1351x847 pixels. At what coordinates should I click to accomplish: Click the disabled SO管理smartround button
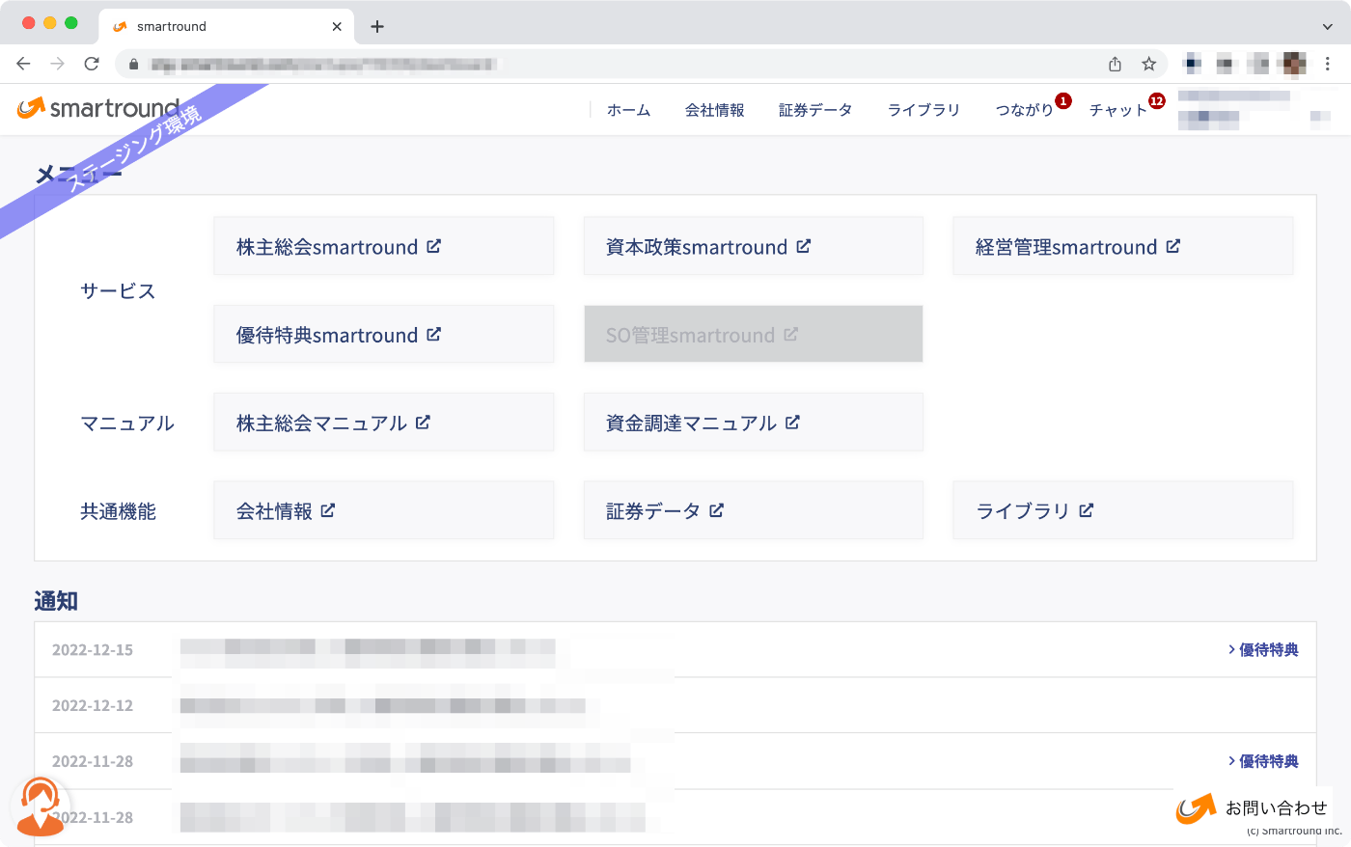click(754, 334)
